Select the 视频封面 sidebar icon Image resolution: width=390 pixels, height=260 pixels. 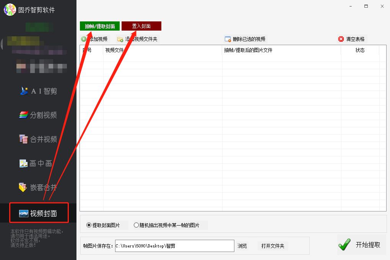tap(24, 213)
